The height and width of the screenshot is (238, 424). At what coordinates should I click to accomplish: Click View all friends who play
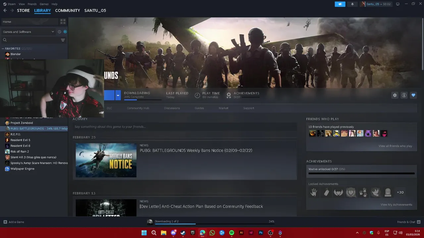tap(395, 146)
